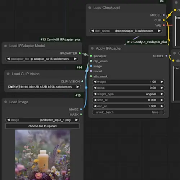Click the start_at 0.000 value field

[129, 100]
